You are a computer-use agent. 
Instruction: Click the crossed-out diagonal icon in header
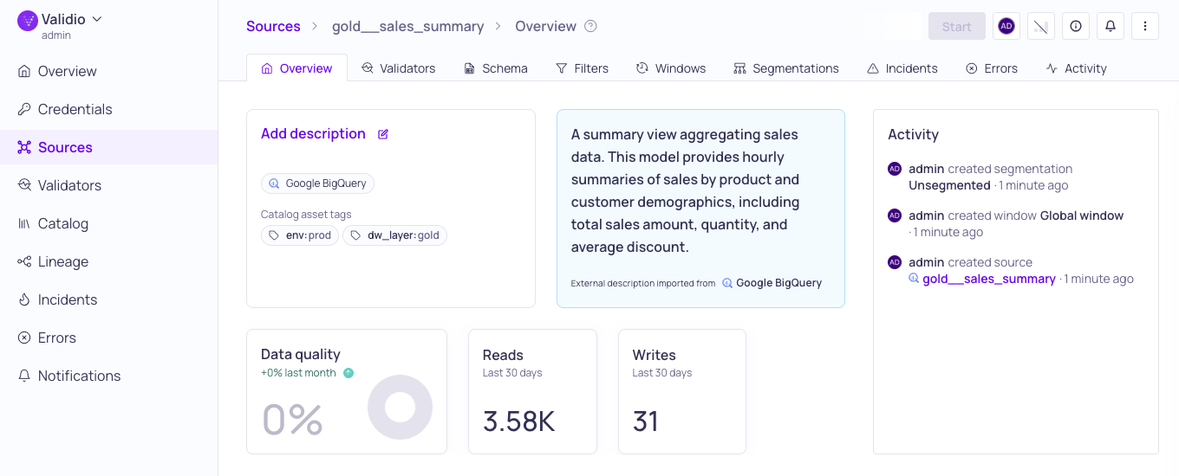pyautogui.click(x=1041, y=26)
